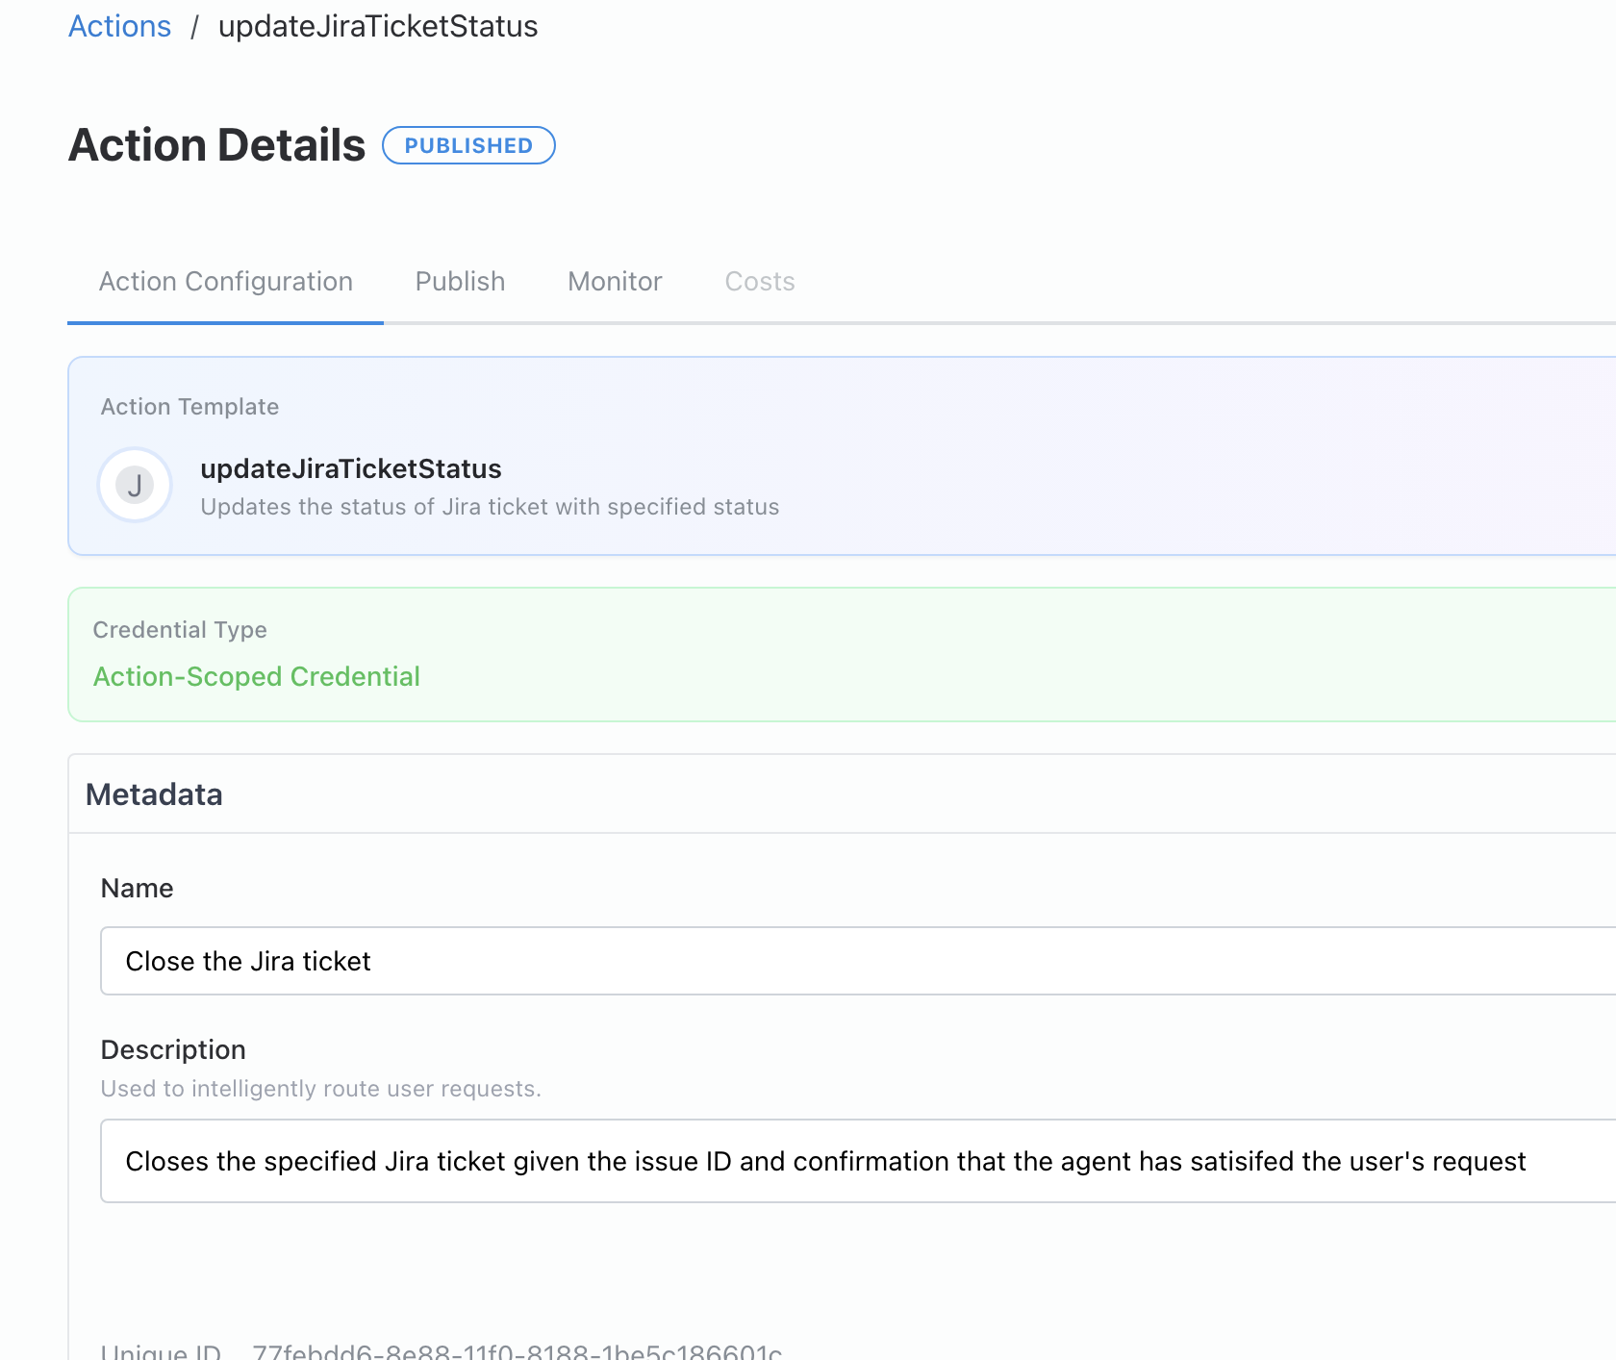Click the updateJiraTicketStatus breadcrumb label
This screenshot has width=1616, height=1360.
click(x=378, y=26)
